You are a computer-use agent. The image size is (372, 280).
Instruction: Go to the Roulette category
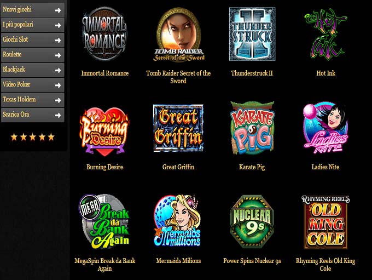click(x=32, y=55)
